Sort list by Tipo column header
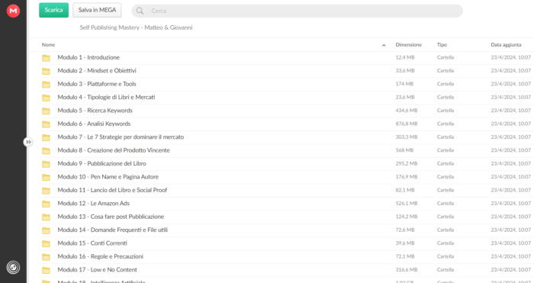 tap(442, 44)
